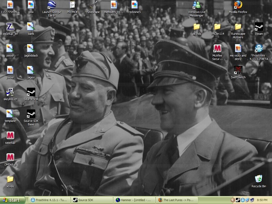Viewport: 272px width, 204px height.
Task: Click the taskbar clock showing 8:50 PM
Action: point(262,200)
